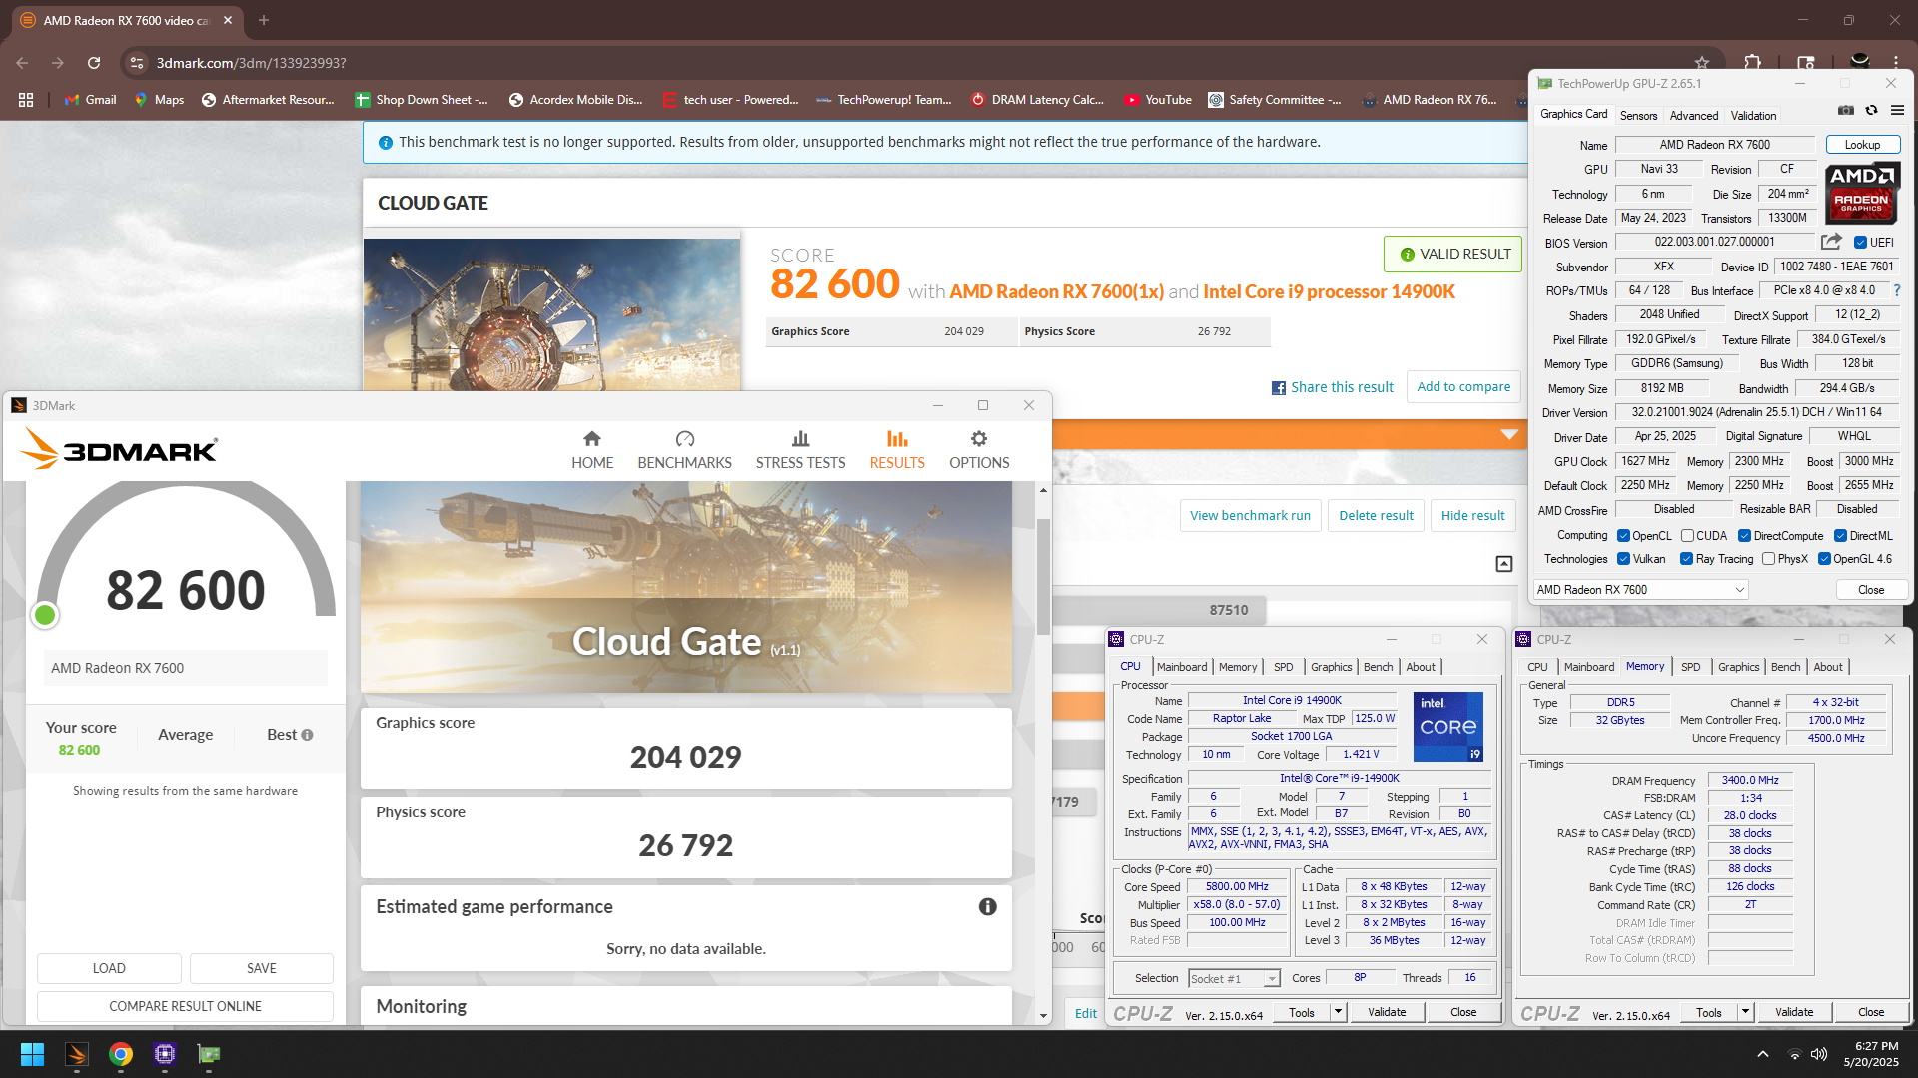Toggle DirectCompute checkbox in GPU-Z
The width and height of the screenshot is (1918, 1078).
click(x=1744, y=536)
